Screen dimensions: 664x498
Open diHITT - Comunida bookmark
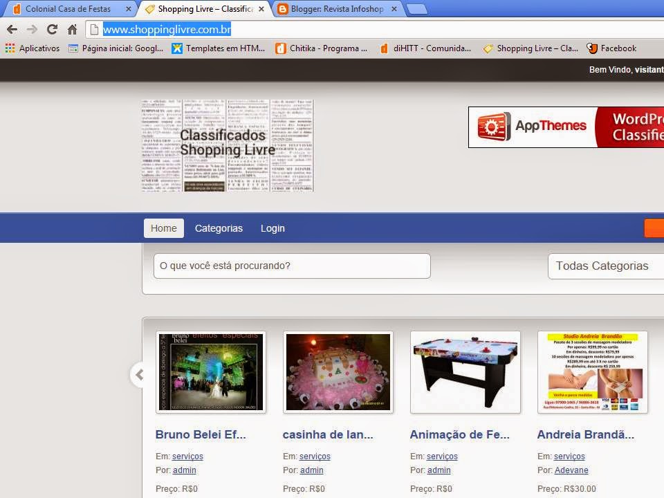pyautogui.click(x=425, y=48)
